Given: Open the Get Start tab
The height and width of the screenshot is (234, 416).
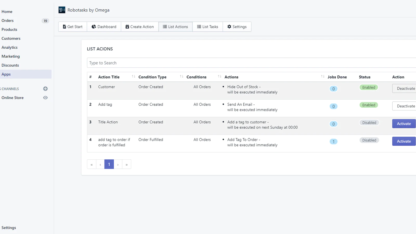Looking at the screenshot, I should [x=72, y=27].
